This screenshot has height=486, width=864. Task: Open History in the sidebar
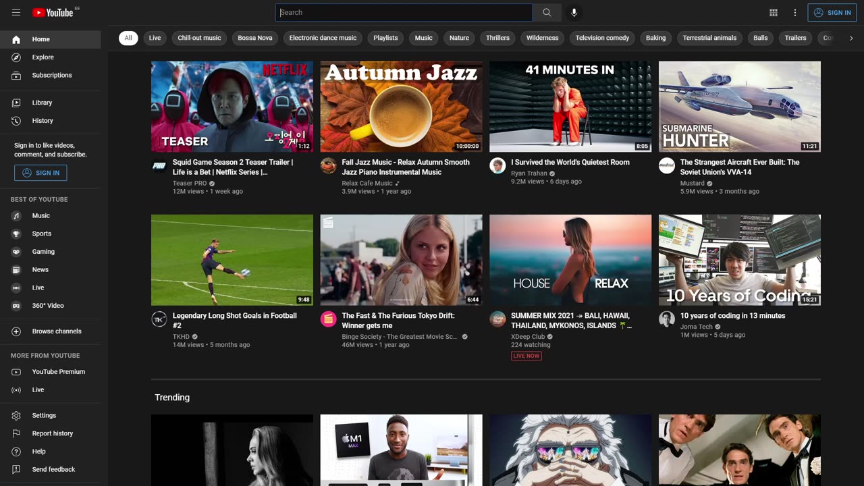click(51, 120)
